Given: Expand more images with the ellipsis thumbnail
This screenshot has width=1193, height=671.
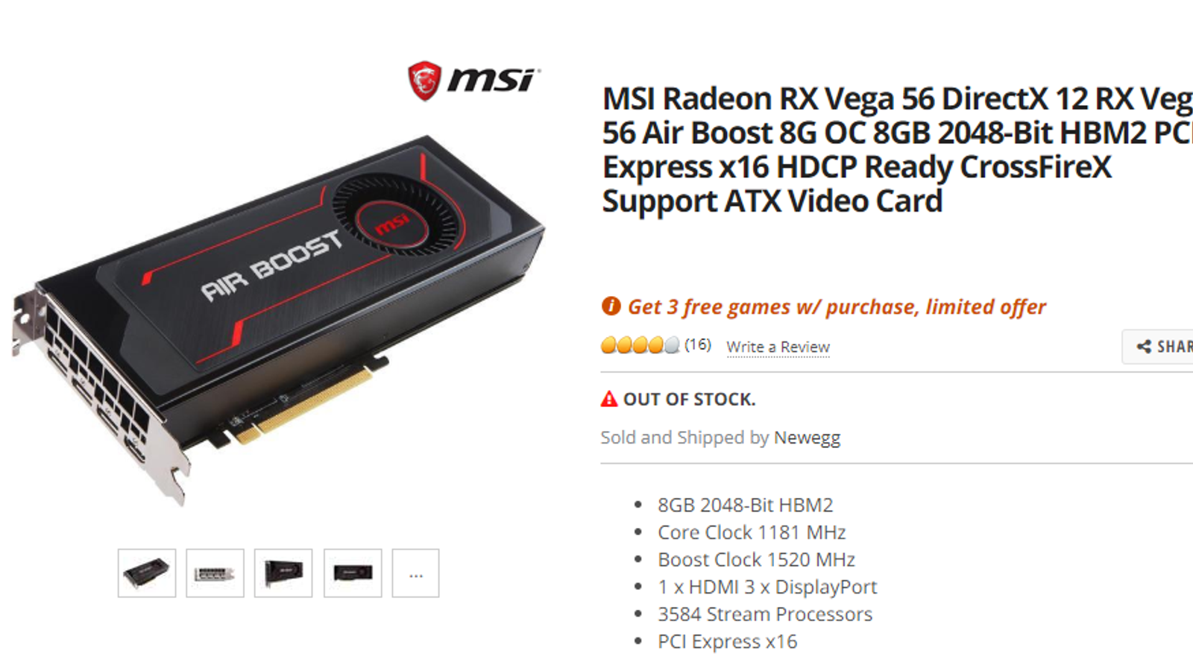Looking at the screenshot, I should coord(416,573).
